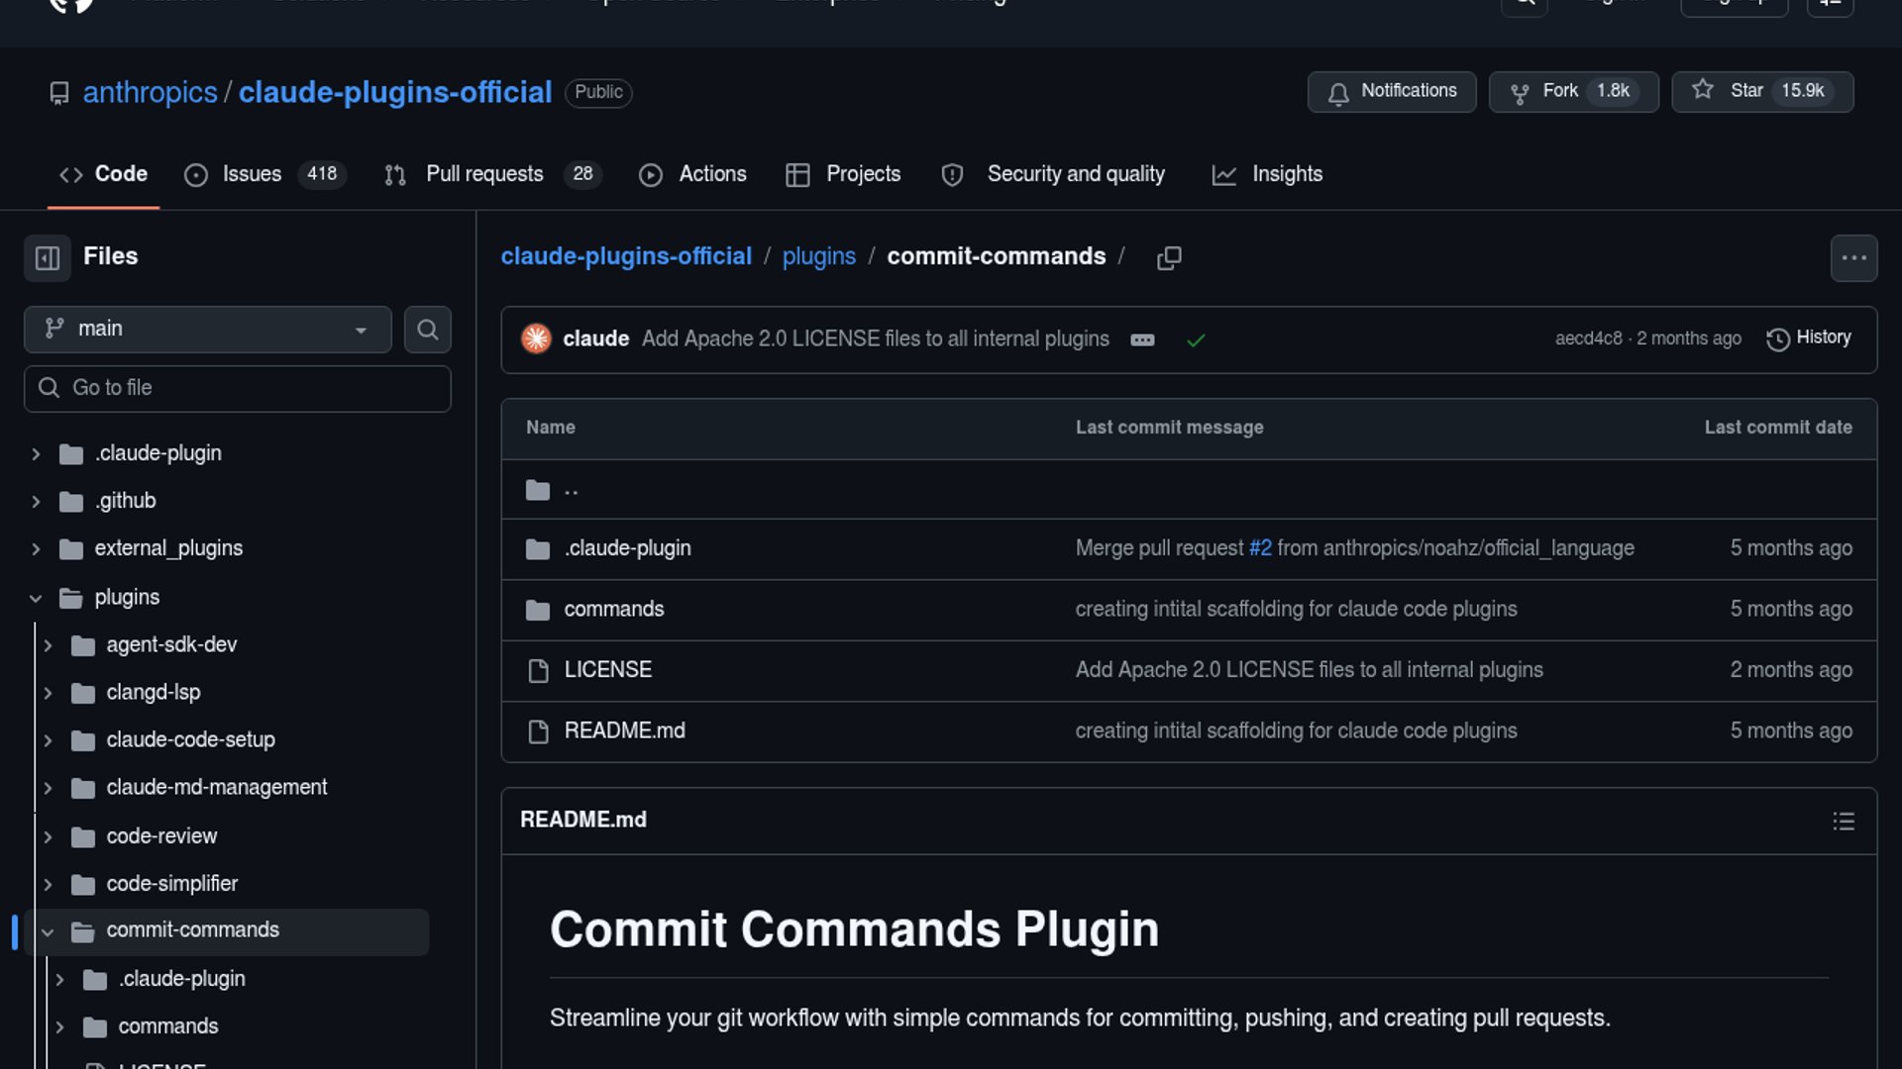Click the Notifications bell button
The height and width of the screenshot is (1069, 1902).
coord(1391,91)
